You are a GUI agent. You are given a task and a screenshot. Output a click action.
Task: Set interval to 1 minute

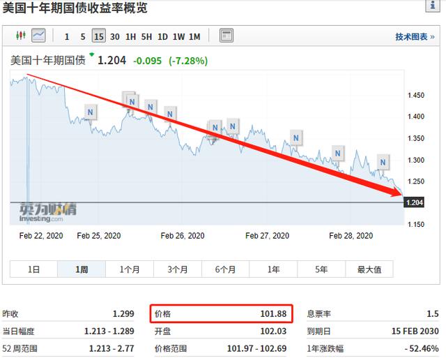[67, 37]
